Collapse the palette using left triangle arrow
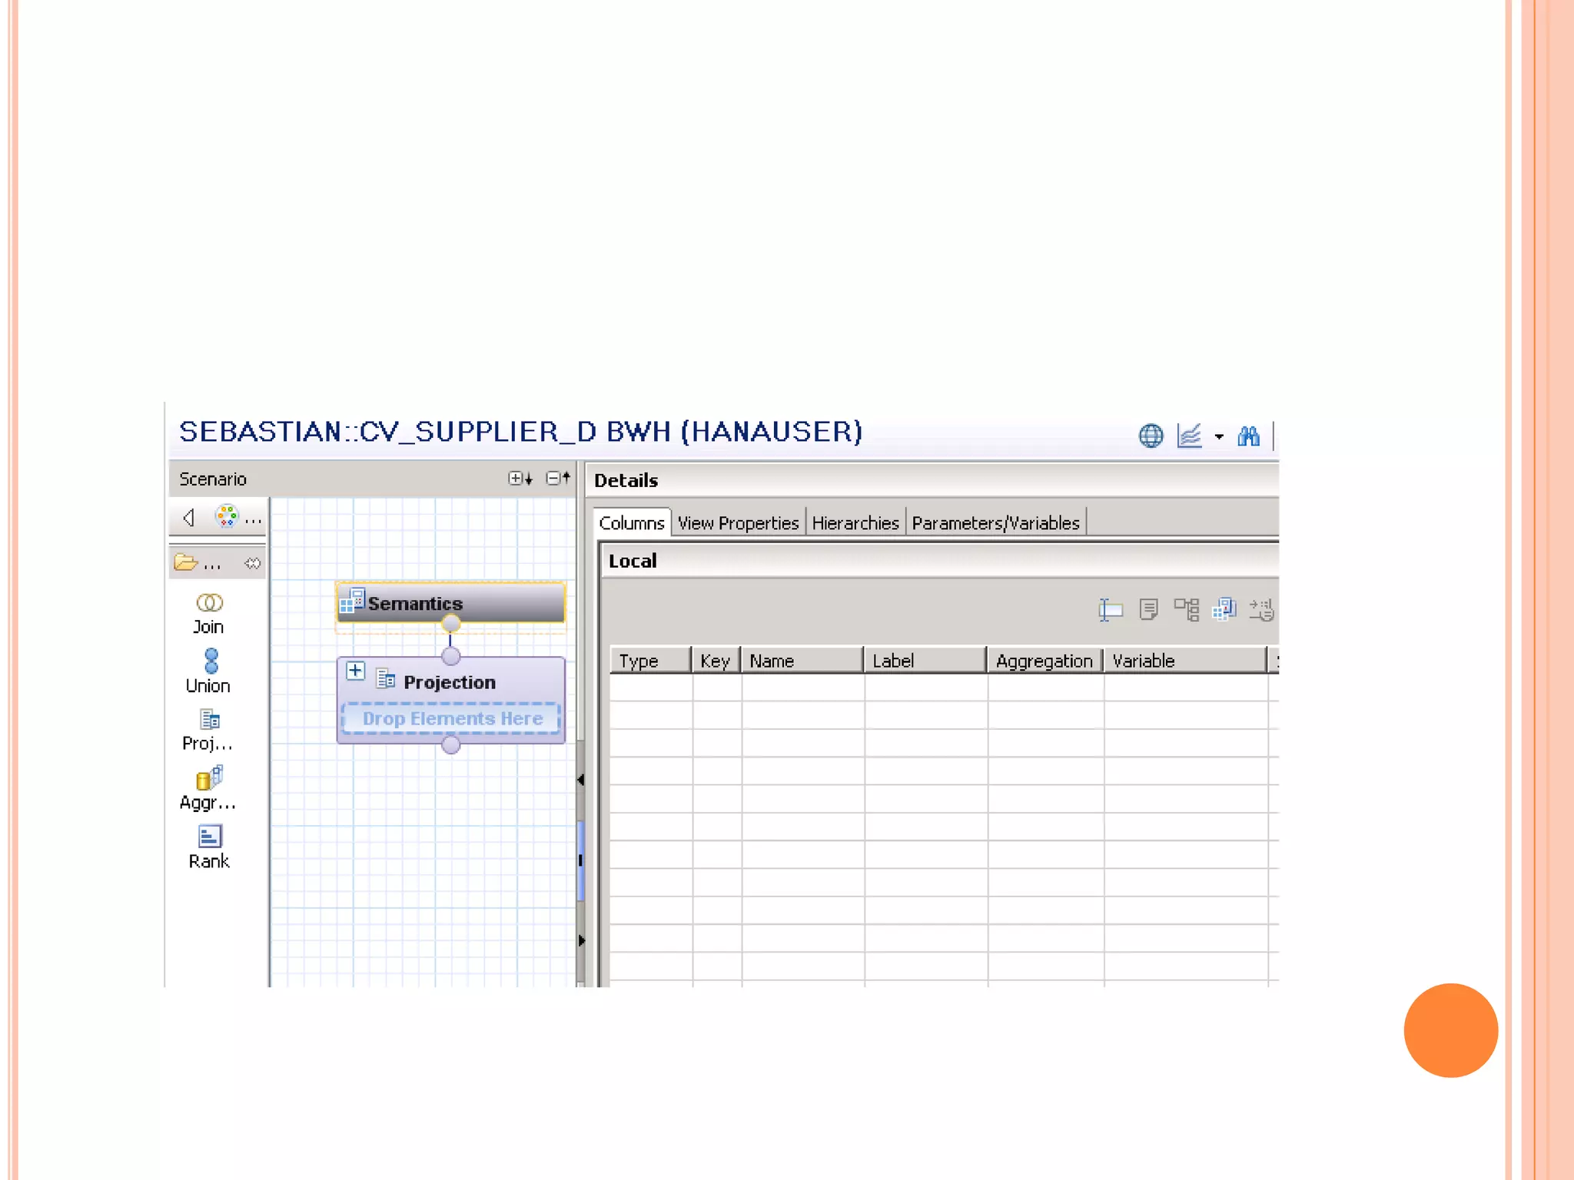 pos(188,517)
